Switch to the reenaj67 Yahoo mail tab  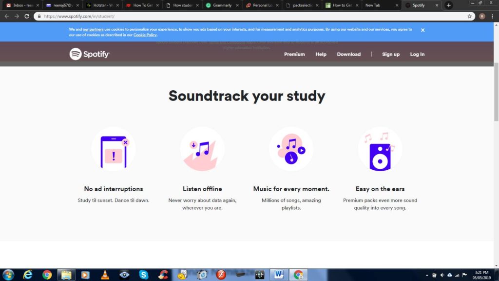62,5
